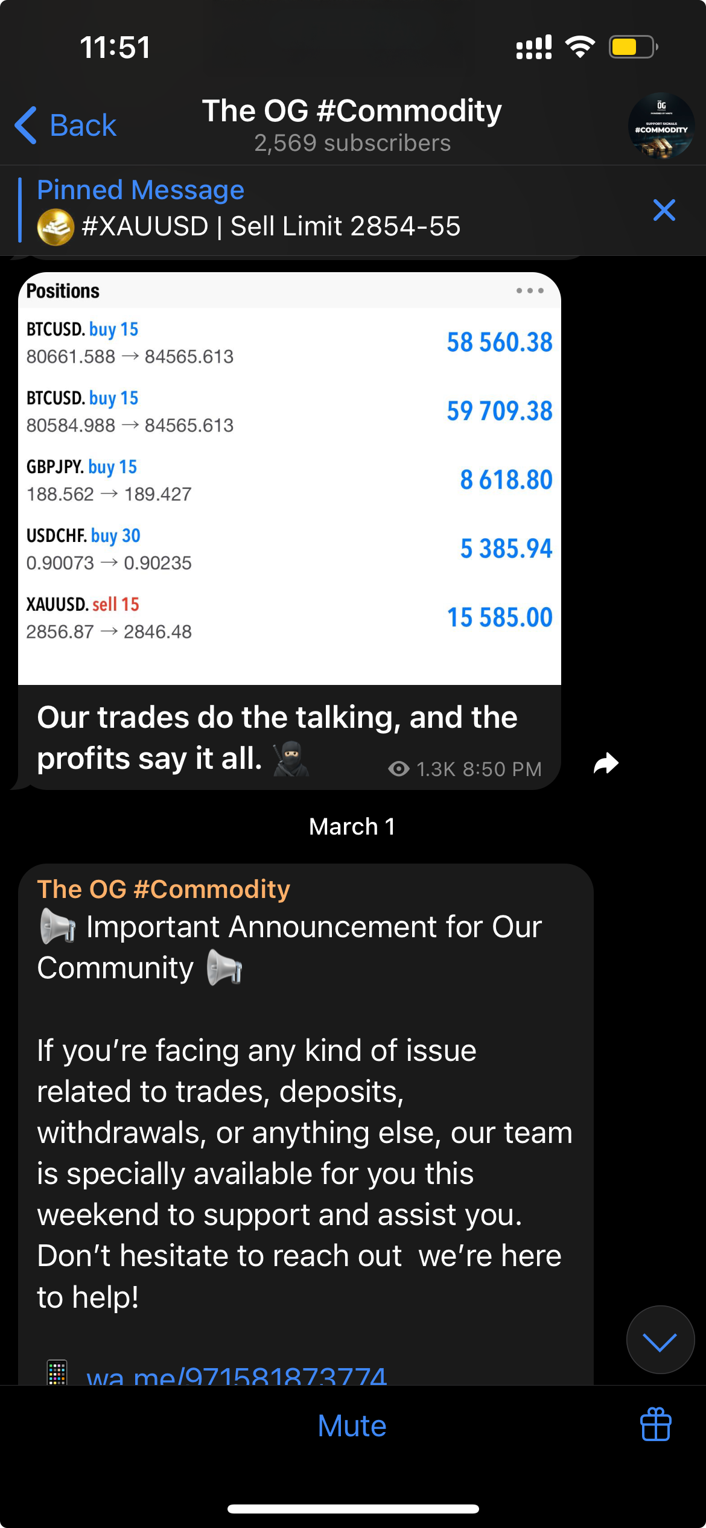The image size is (706, 1528).
Task: Mute the channel
Action: point(352,1426)
